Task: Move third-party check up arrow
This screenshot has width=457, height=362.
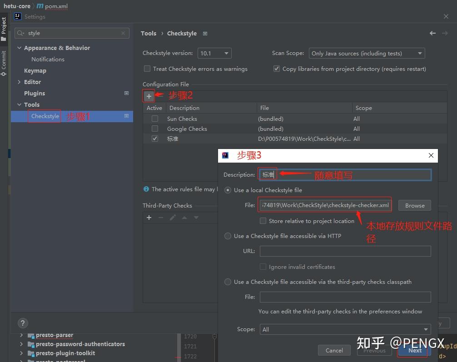Action: [x=184, y=218]
